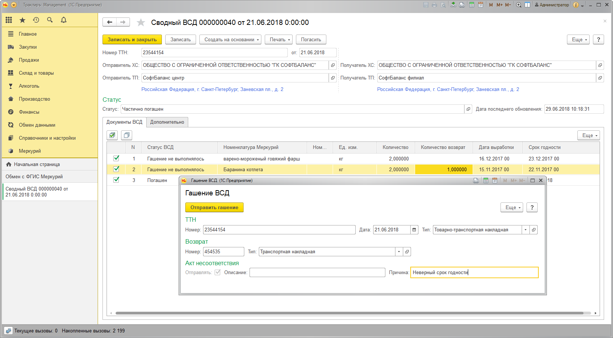The image size is (613, 338).
Task: Open Обмен с ФГИС Меркурий panel item
Action: (34, 176)
